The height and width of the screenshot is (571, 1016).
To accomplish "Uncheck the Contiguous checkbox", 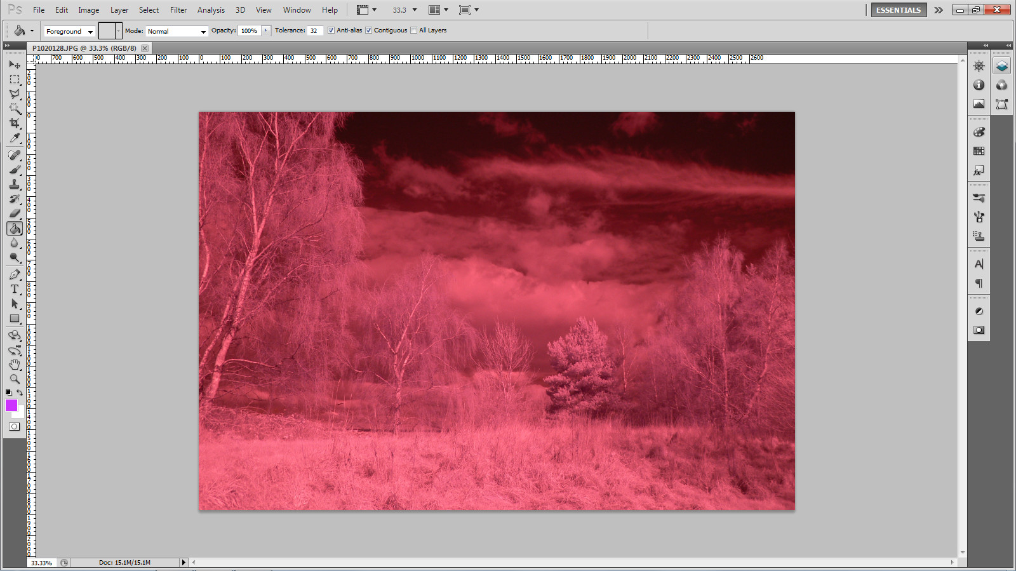I will click(368, 30).
